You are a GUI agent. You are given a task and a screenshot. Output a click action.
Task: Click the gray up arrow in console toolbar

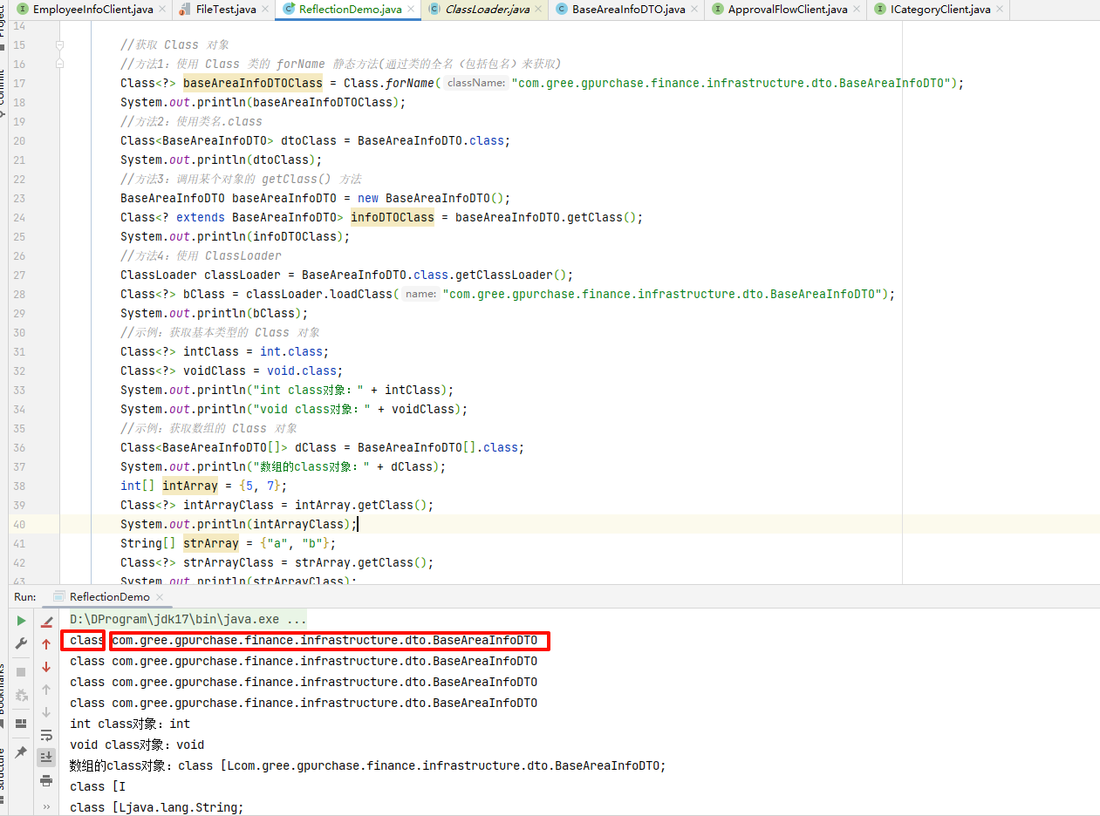pos(46,690)
